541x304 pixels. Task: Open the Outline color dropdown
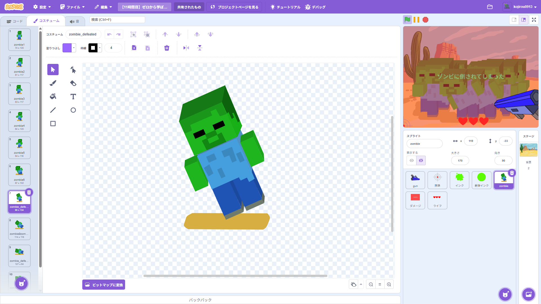click(100, 48)
